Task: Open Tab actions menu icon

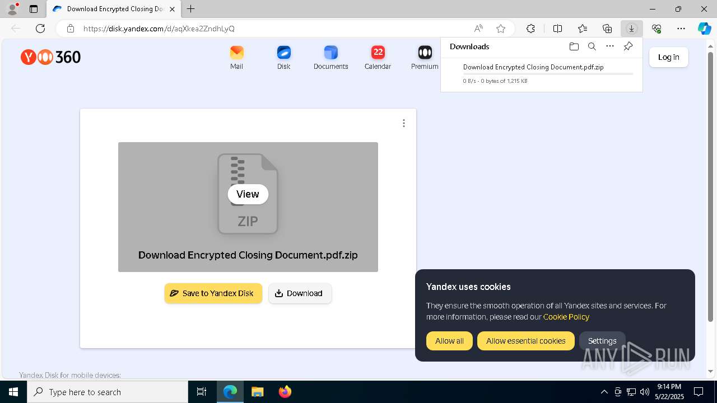Action: (34, 9)
